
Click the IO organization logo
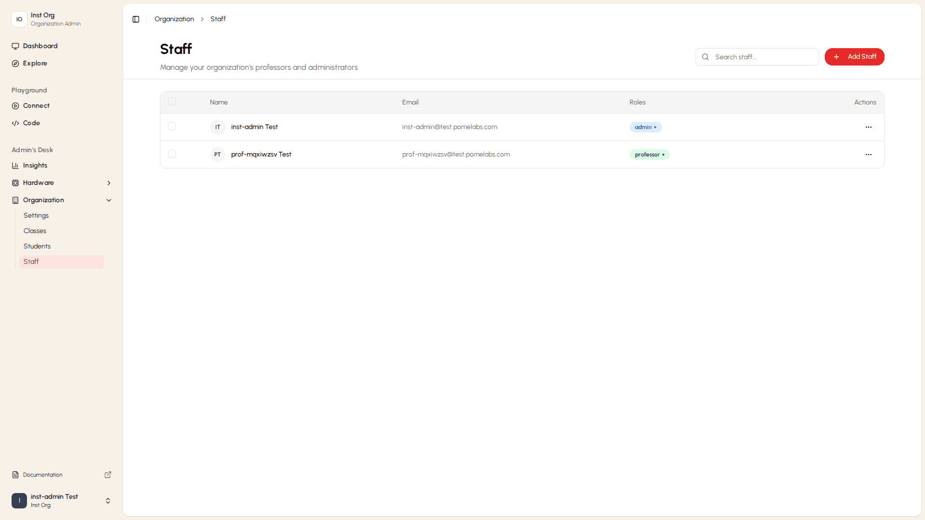click(19, 19)
